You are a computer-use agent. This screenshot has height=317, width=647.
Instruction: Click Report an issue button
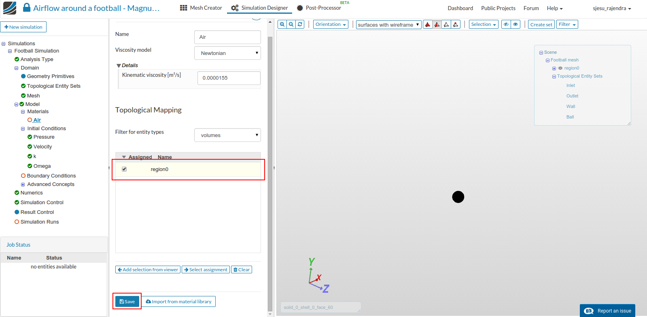607,311
